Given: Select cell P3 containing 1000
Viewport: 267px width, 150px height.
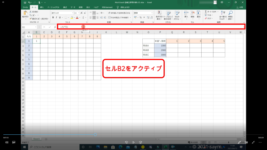Looking at the screenshot, I should (160, 46).
